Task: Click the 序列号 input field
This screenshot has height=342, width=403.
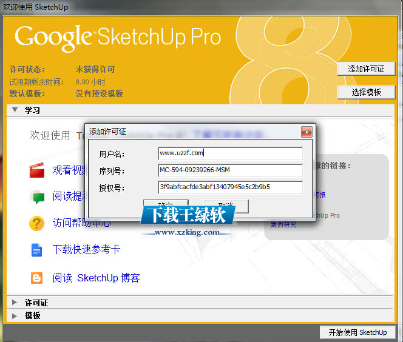Action: click(230, 170)
